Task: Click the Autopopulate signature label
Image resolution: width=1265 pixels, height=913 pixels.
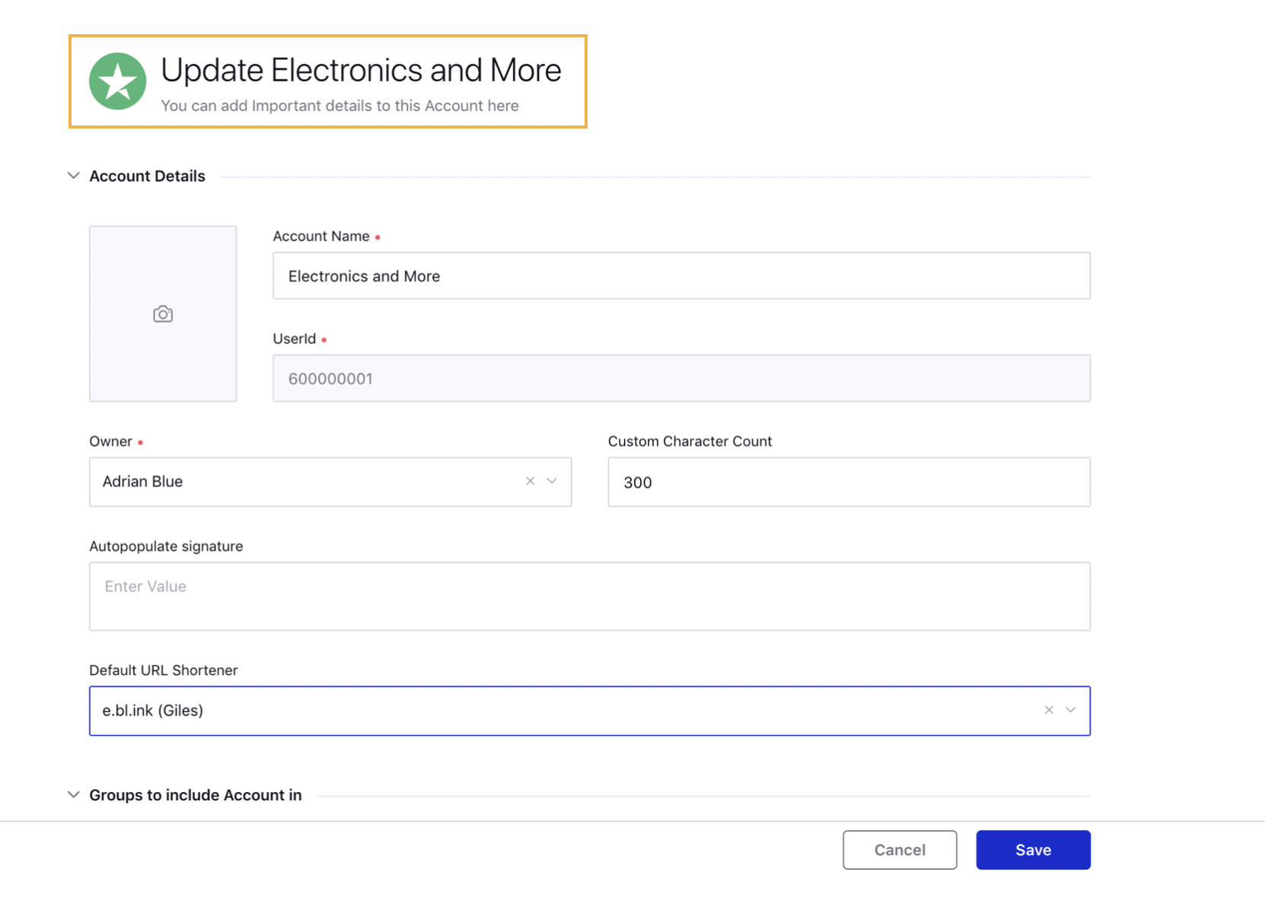Action: click(x=166, y=546)
